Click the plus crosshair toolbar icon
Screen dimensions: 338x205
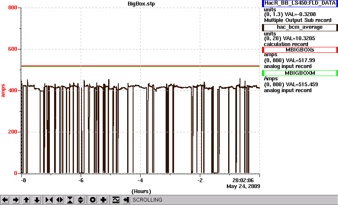coord(103,200)
